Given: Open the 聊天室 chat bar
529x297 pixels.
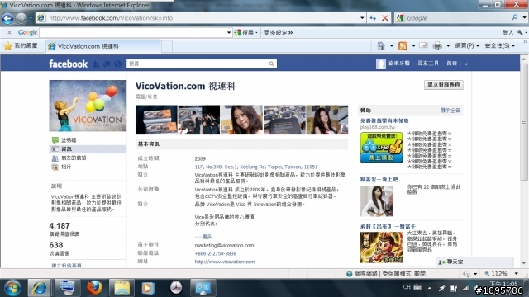Looking at the screenshot, I should click(x=475, y=262).
